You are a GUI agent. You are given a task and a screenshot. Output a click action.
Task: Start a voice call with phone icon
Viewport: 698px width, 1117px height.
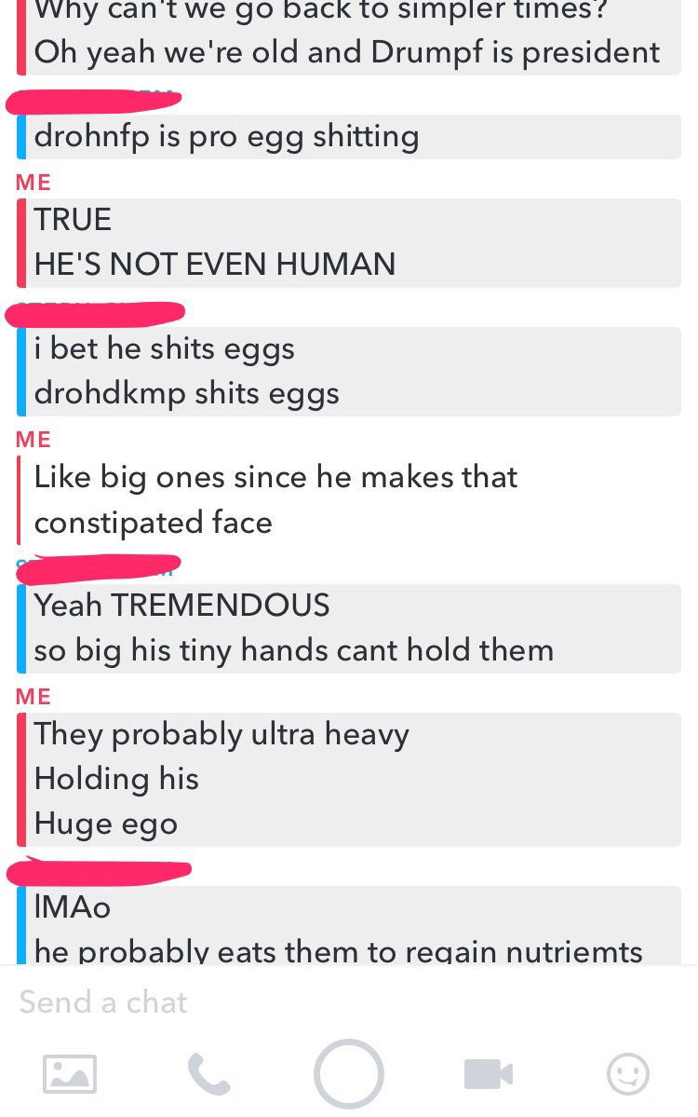[x=208, y=1073]
